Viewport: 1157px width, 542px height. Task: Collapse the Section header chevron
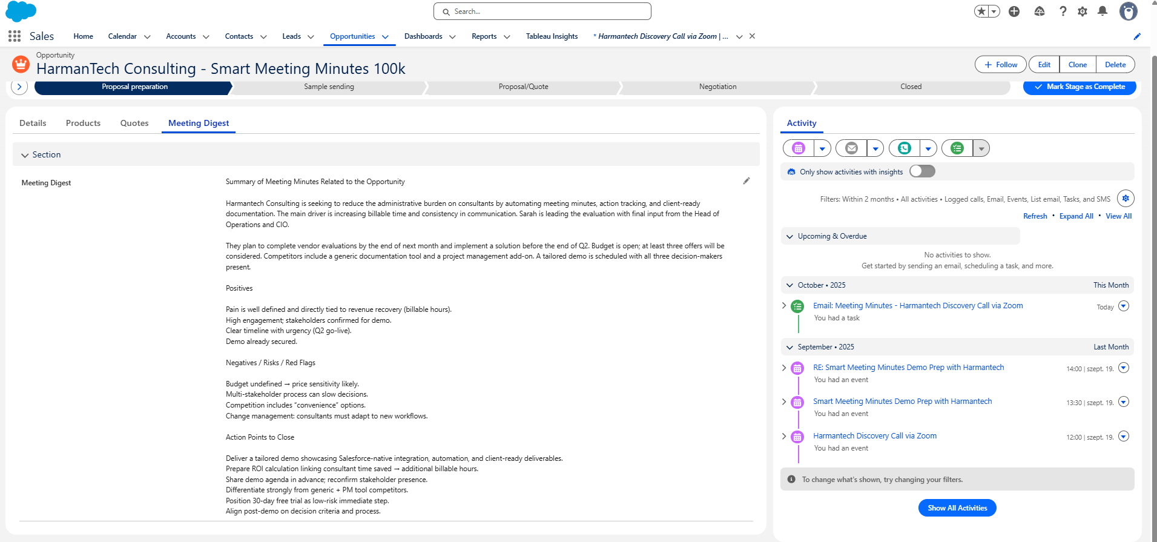tap(25, 155)
